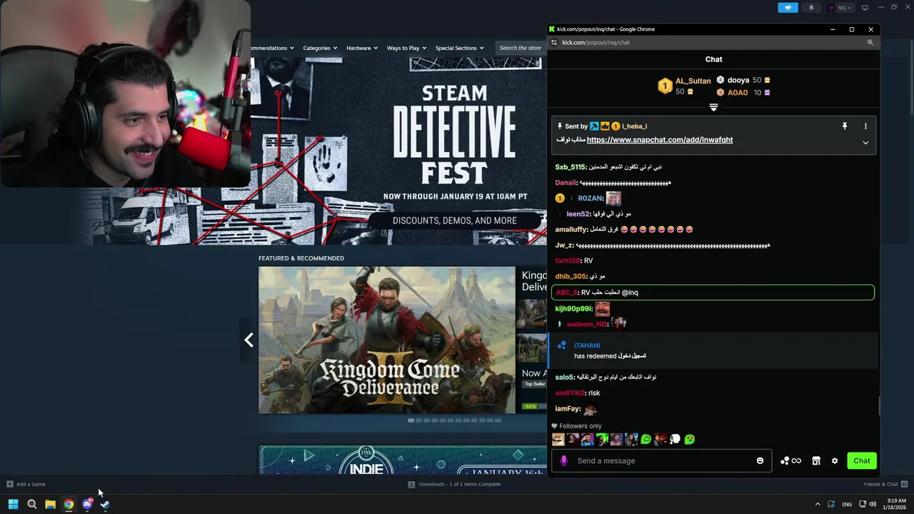Click username kijh90p99i in chat
The height and width of the screenshot is (514, 914).
point(573,309)
